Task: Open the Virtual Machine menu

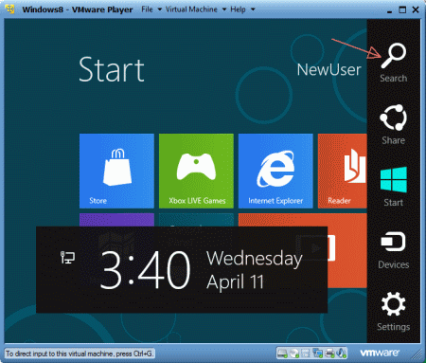Action: [191, 9]
